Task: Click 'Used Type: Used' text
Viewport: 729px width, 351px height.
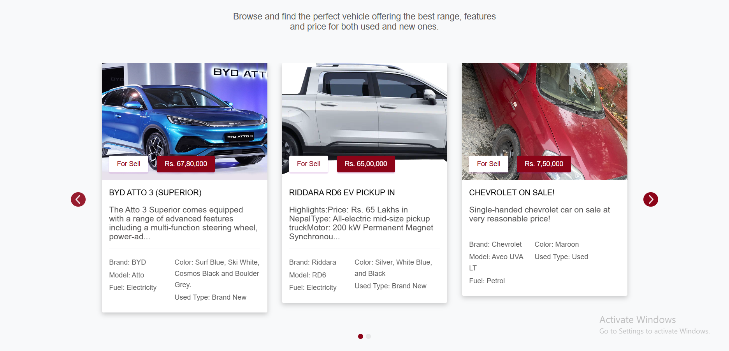Action: 561,257
